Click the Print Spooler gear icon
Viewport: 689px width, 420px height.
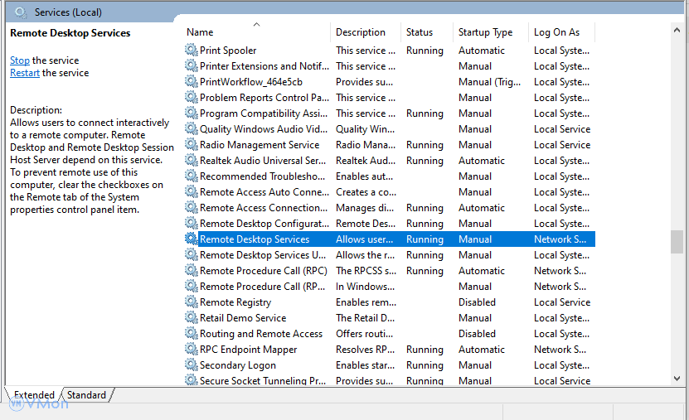tap(192, 51)
